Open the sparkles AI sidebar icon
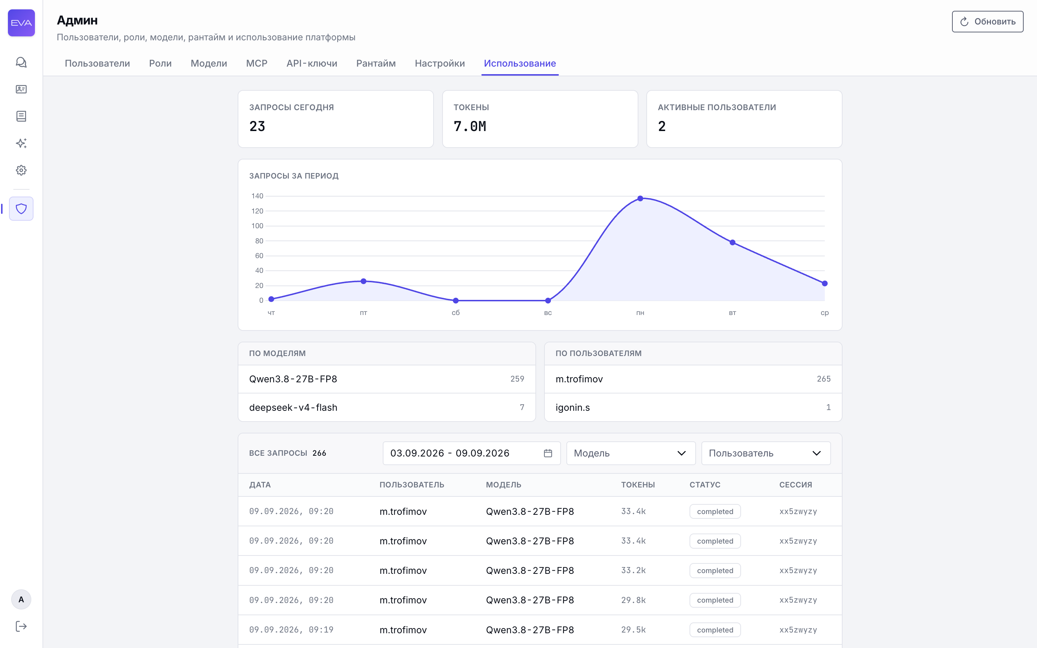1037x648 pixels. click(21, 143)
